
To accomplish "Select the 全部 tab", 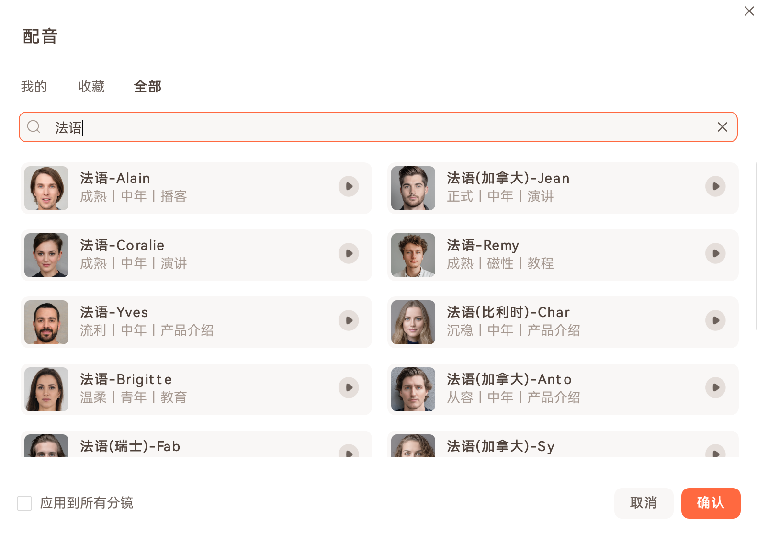I will 147,87.
